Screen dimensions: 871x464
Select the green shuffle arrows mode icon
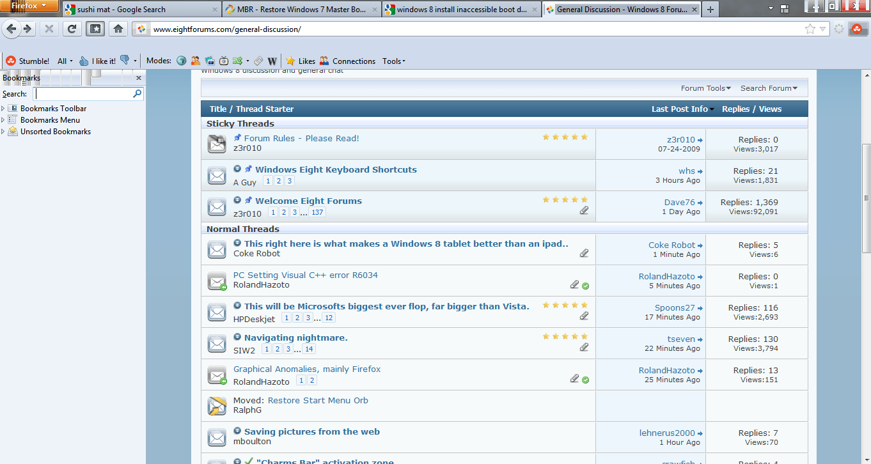pyautogui.click(x=237, y=61)
